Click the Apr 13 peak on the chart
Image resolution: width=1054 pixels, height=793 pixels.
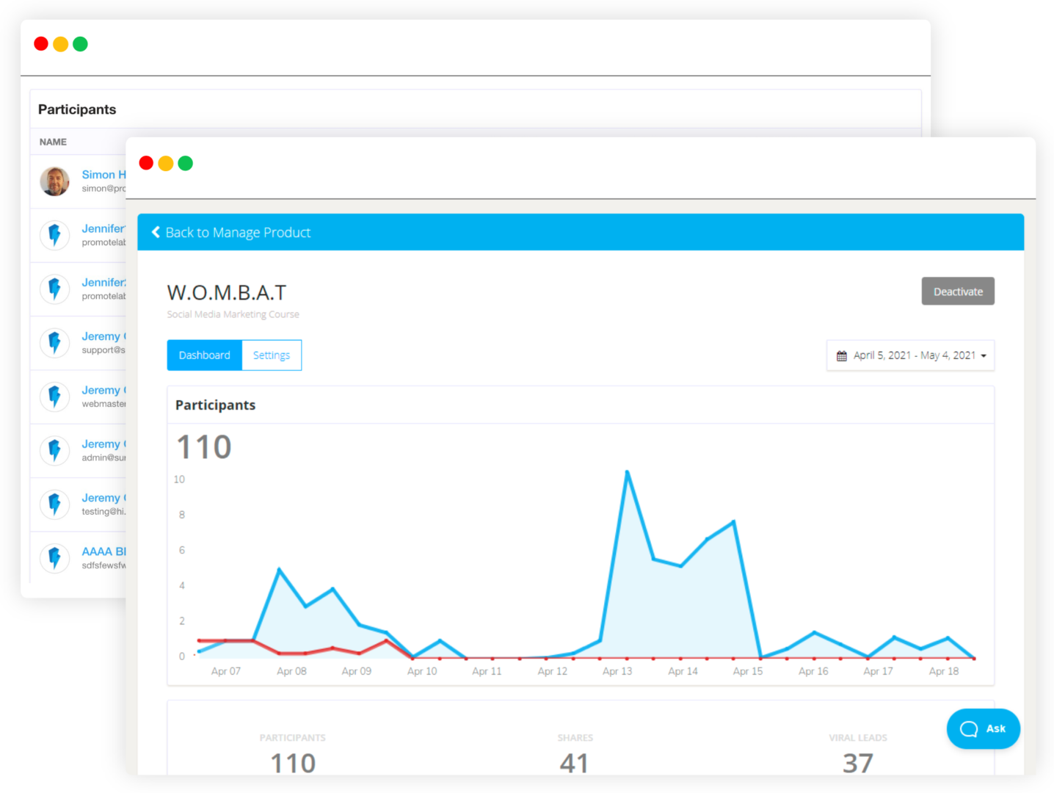click(627, 472)
